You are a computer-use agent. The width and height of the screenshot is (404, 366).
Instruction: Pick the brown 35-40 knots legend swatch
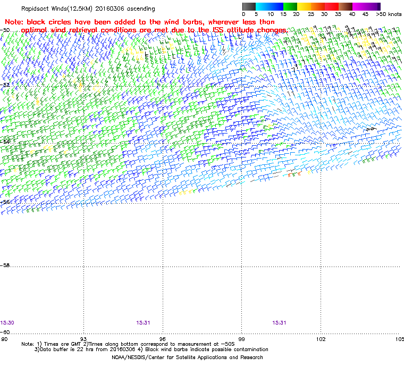[346, 6]
